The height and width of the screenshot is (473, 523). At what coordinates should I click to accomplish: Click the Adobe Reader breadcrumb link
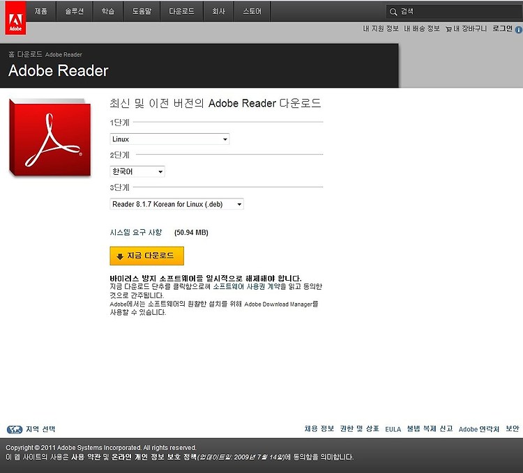[x=63, y=54]
